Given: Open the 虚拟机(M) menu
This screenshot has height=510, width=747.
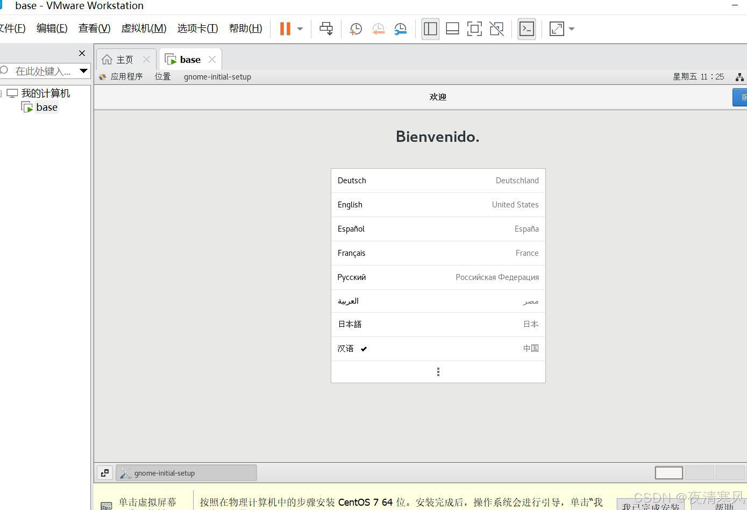Looking at the screenshot, I should click(x=144, y=28).
